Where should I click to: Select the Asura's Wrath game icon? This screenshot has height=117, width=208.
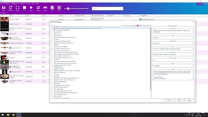click(x=5, y=19)
